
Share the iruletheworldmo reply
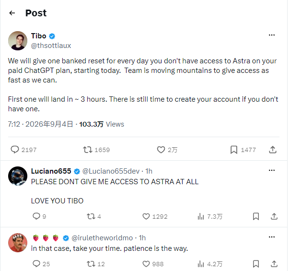click(x=274, y=264)
